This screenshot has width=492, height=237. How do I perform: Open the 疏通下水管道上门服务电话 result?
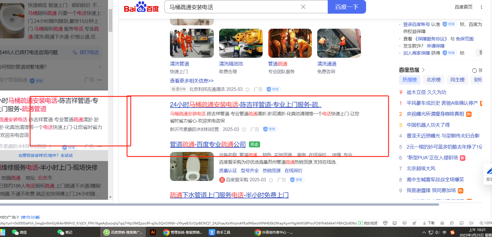(229, 195)
